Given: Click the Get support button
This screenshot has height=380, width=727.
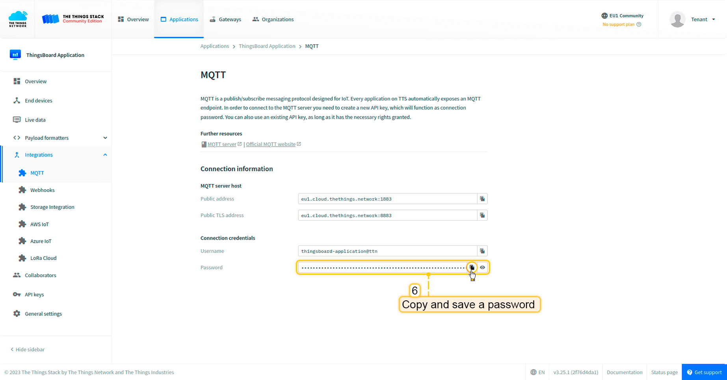Looking at the screenshot, I should [x=704, y=372].
